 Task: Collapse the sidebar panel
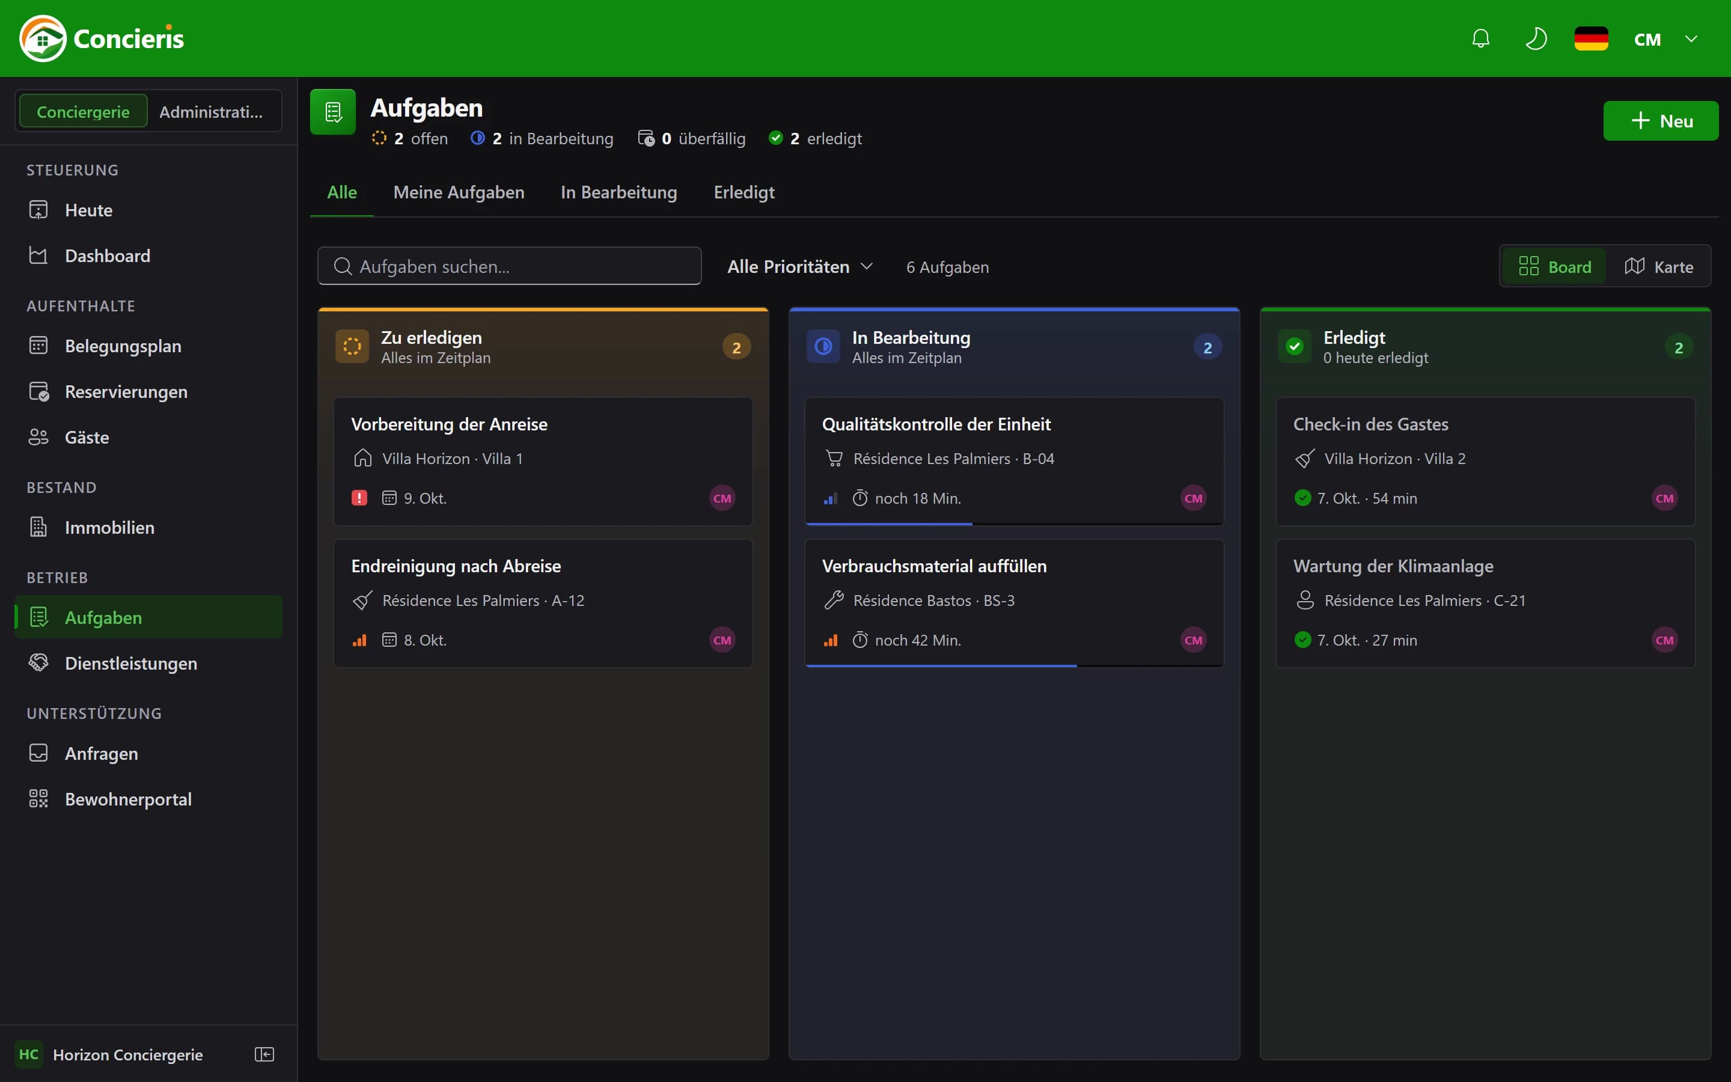point(264,1054)
